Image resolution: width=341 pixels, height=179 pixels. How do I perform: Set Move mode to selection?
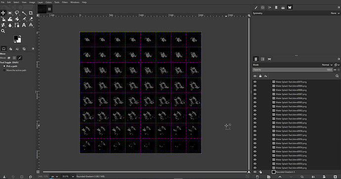pos(14,58)
